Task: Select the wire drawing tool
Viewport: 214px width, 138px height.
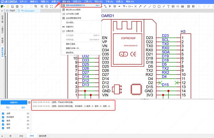Action: tap(105, 6)
